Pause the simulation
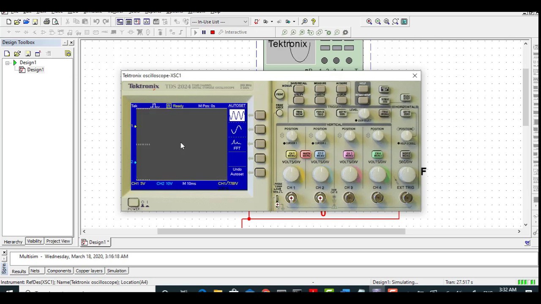The height and width of the screenshot is (304, 541). tap(204, 32)
